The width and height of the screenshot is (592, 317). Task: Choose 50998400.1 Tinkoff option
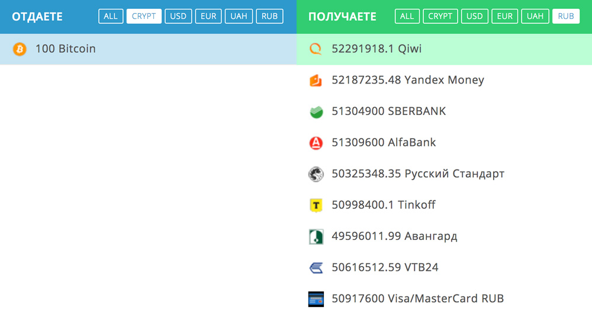[444, 205]
